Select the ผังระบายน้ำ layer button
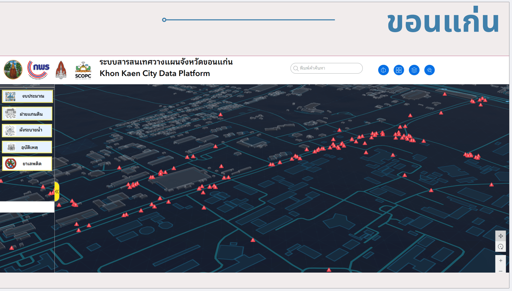This screenshot has height=291, width=512. [27, 130]
